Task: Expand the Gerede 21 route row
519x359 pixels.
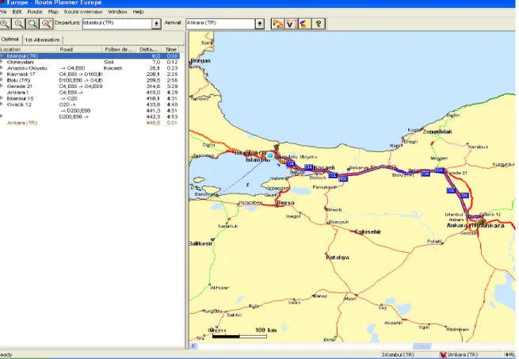Action: point(2,86)
